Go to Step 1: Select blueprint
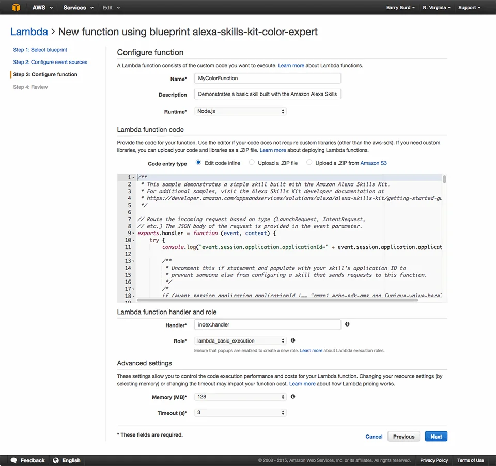496x466 pixels. [x=40, y=50]
